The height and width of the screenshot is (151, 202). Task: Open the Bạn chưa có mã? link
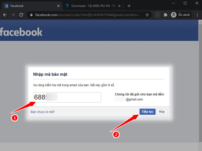(x=43, y=112)
